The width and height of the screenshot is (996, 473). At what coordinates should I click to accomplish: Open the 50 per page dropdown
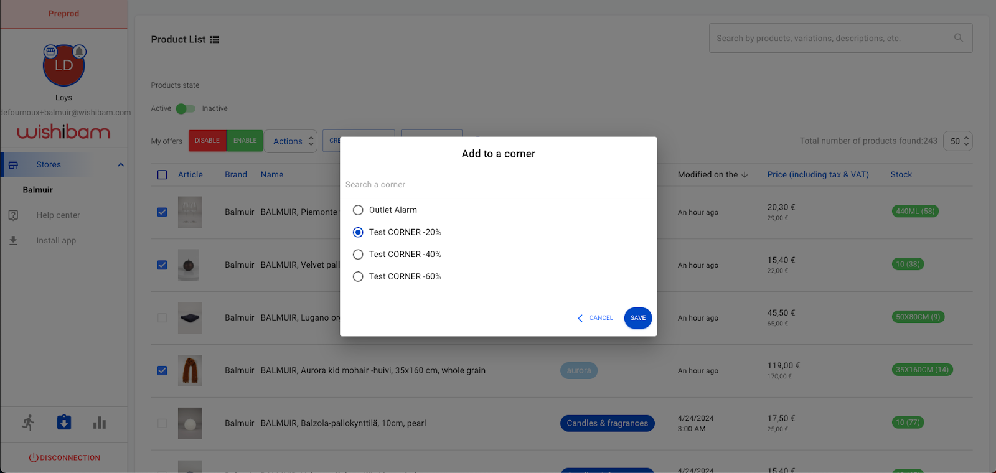pos(958,141)
